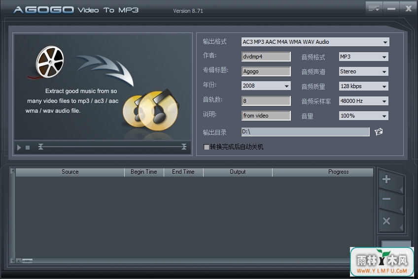Click the album title field containing Agogo
Viewport: 418px width, 279px height.
pos(266,71)
